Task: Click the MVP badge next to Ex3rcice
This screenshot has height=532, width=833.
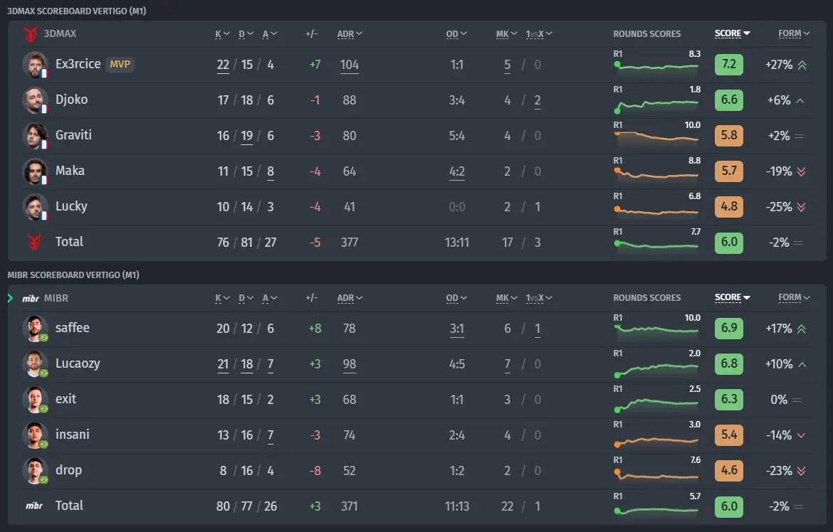Action: point(120,64)
